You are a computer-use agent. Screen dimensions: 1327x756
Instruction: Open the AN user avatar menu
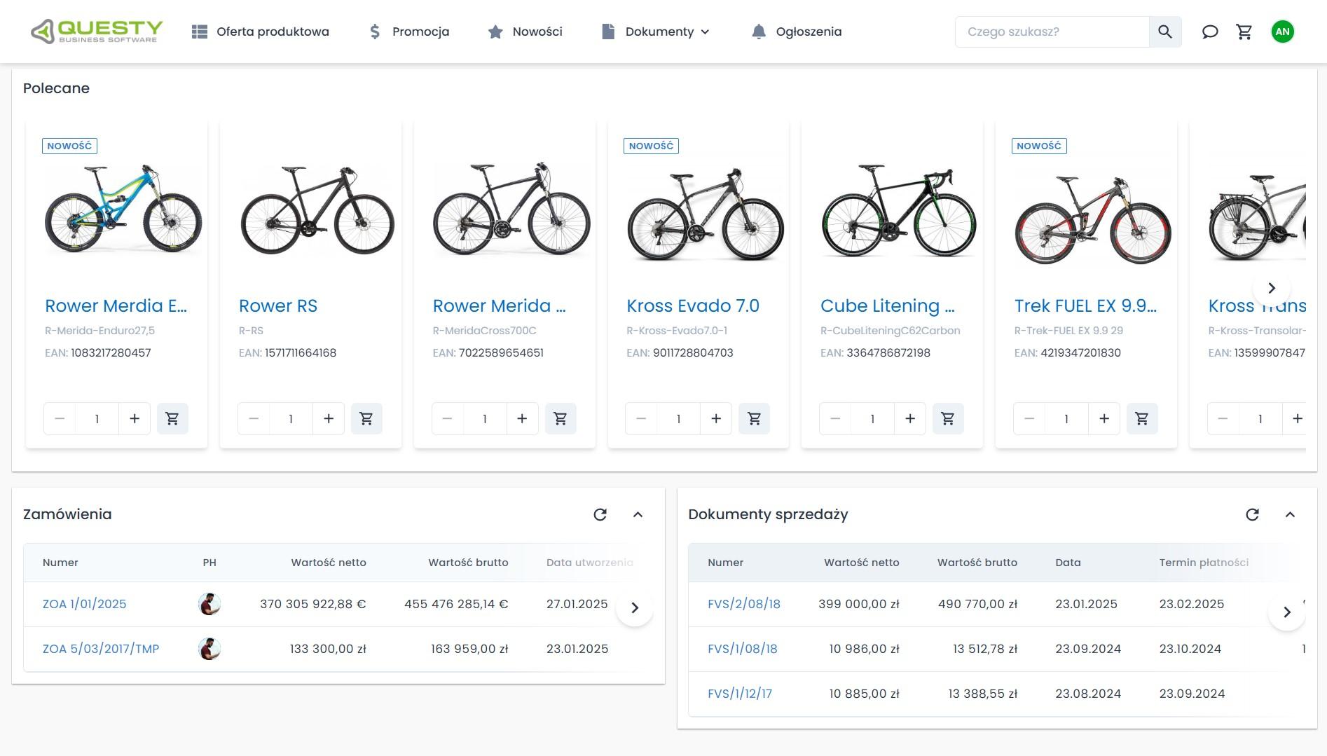(x=1283, y=32)
